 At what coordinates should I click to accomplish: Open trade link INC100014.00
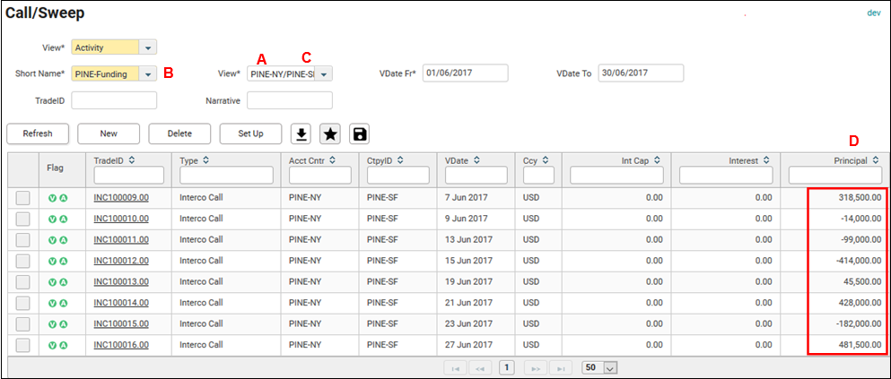(121, 303)
